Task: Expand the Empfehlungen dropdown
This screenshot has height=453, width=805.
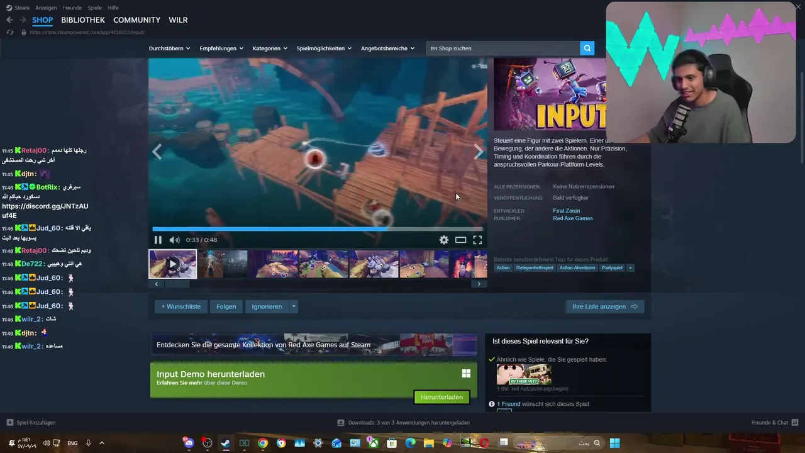Action: tap(221, 48)
